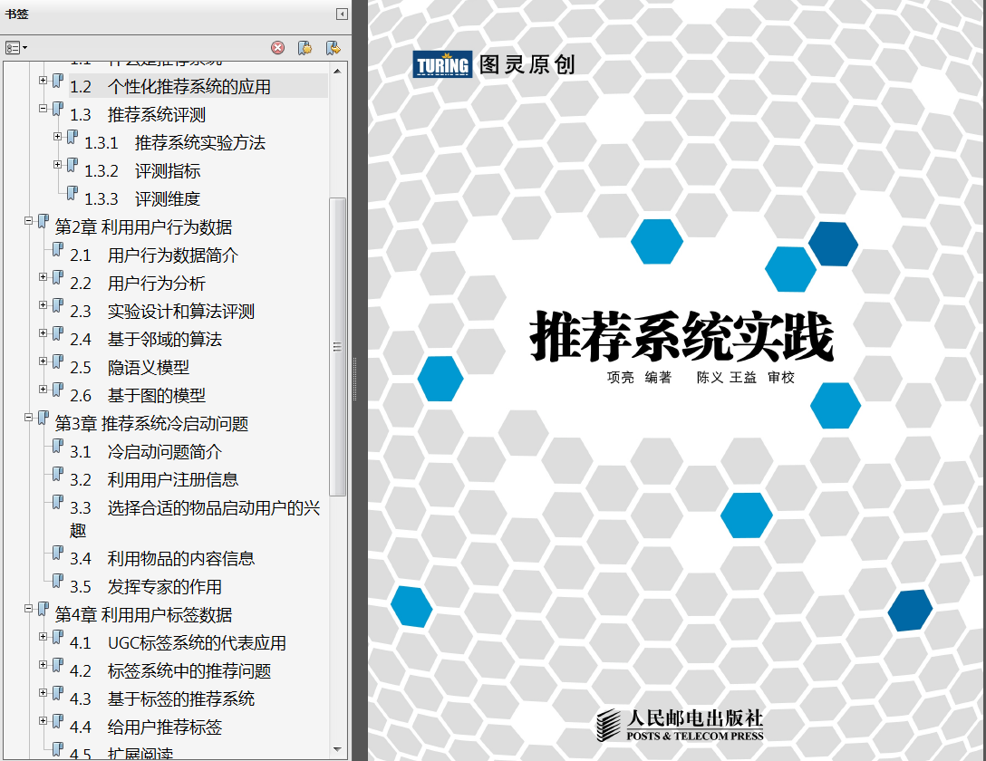Delete the selected bookmark with red X
Viewport: 986px width, 761px height.
pos(277,48)
